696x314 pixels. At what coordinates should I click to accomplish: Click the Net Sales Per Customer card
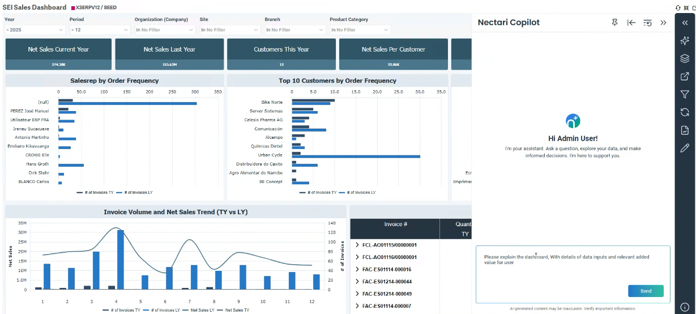click(394, 54)
